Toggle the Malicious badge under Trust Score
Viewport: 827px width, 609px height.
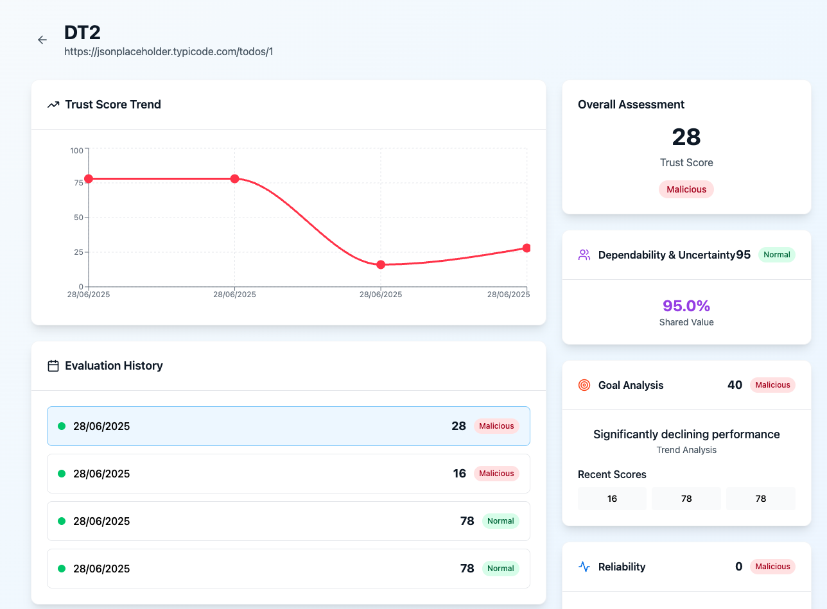coord(686,189)
